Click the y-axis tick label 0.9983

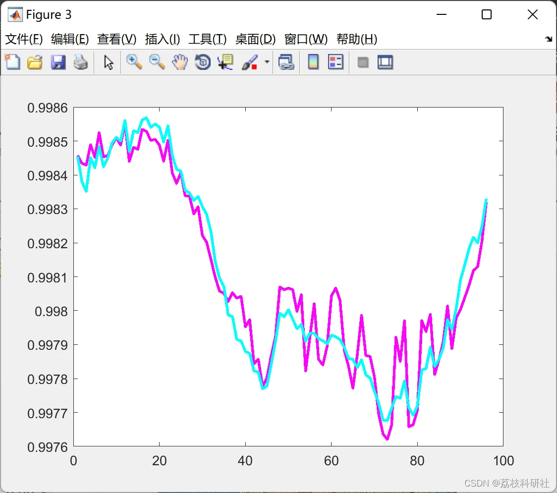click(x=47, y=210)
